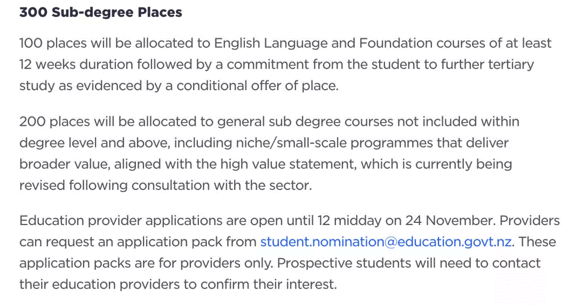
Task: Click the paragraph starting "200 places will be allocated"
Action: [267, 154]
